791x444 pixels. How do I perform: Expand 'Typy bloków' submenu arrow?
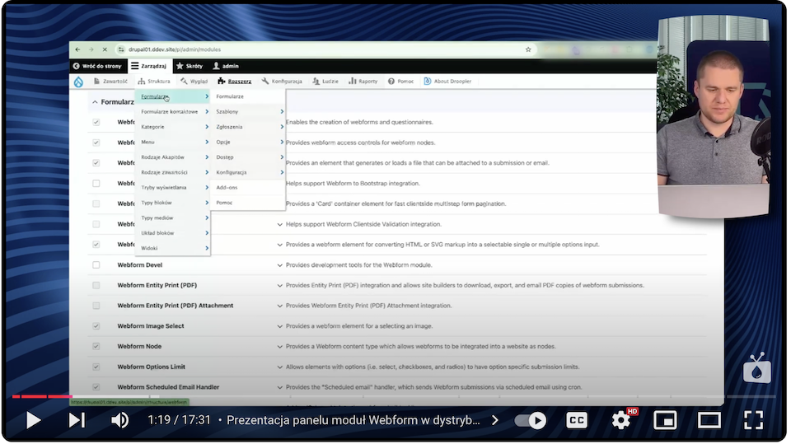pos(207,203)
